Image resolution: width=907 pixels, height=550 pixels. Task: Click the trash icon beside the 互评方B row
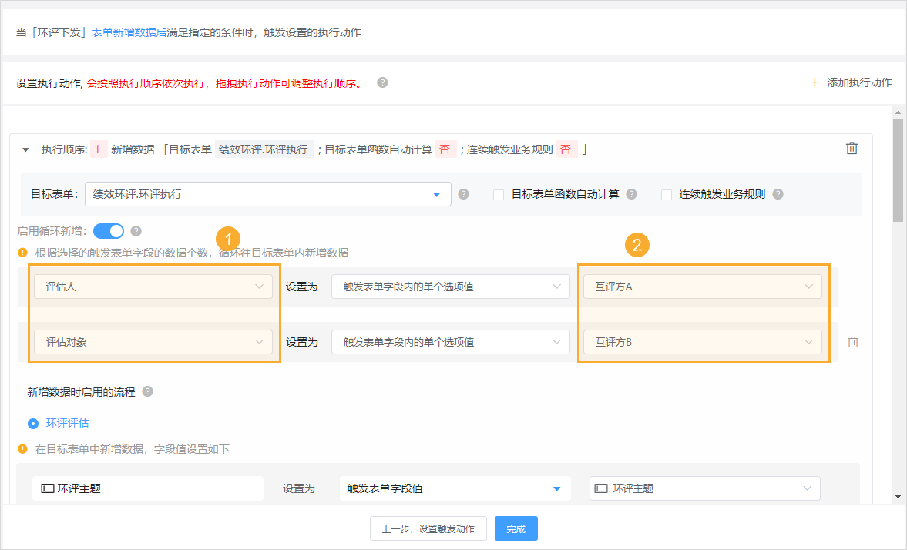[852, 342]
